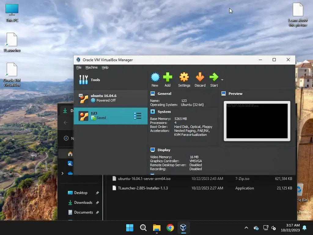Select the Tools entry in VirtualBox
313x235 pixels.
click(111, 80)
